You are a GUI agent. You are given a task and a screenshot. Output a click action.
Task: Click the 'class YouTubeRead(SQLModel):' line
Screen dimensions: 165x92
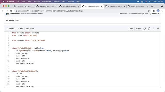tap(25, 71)
